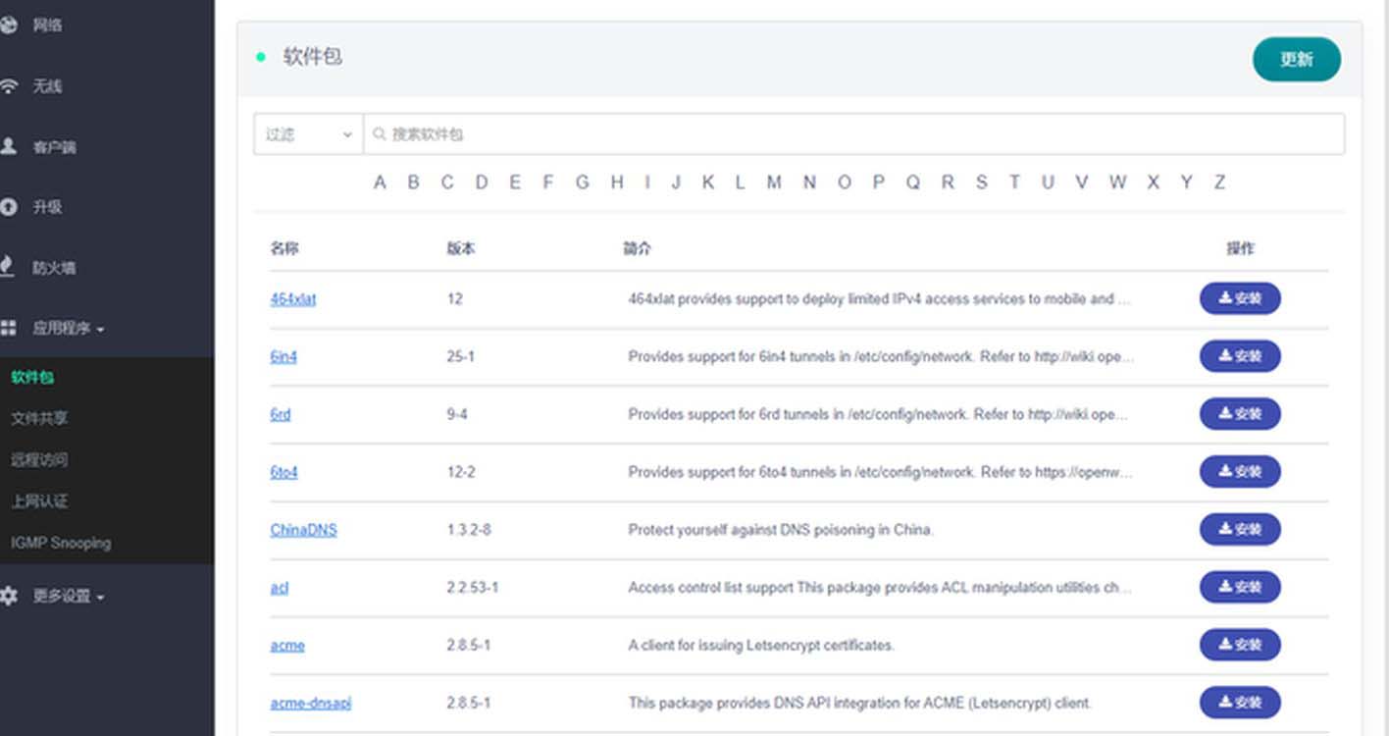Select IGMP Snooping from sidebar submenu
Viewport: 1389px width, 736px height.
pos(61,543)
